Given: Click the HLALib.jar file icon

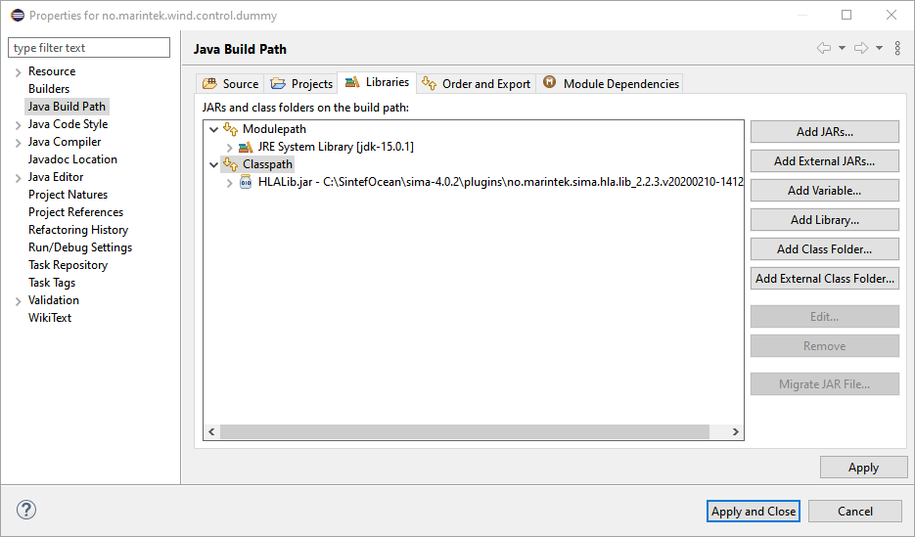Looking at the screenshot, I should [x=247, y=182].
